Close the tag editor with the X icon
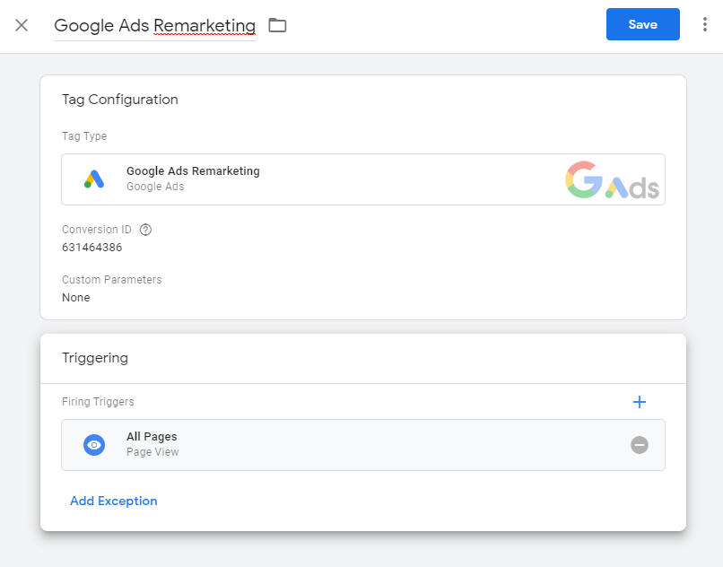Screen dimensions: 723x567 22,25
